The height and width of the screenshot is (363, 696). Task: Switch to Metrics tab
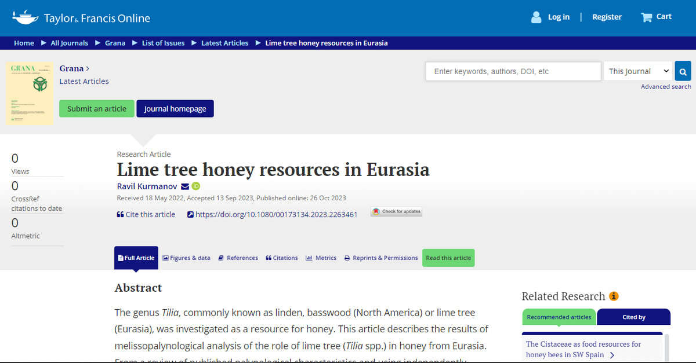coord(321,258)
